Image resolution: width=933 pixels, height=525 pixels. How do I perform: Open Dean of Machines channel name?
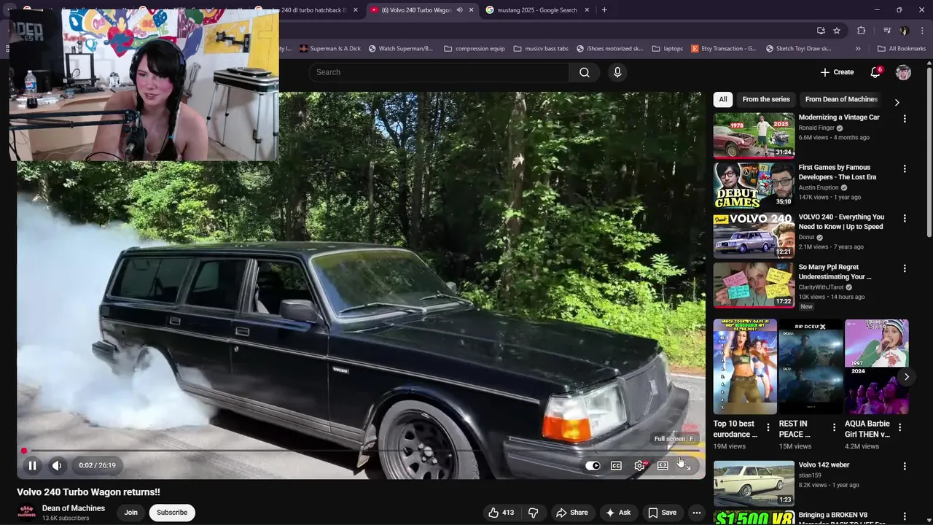74,508
